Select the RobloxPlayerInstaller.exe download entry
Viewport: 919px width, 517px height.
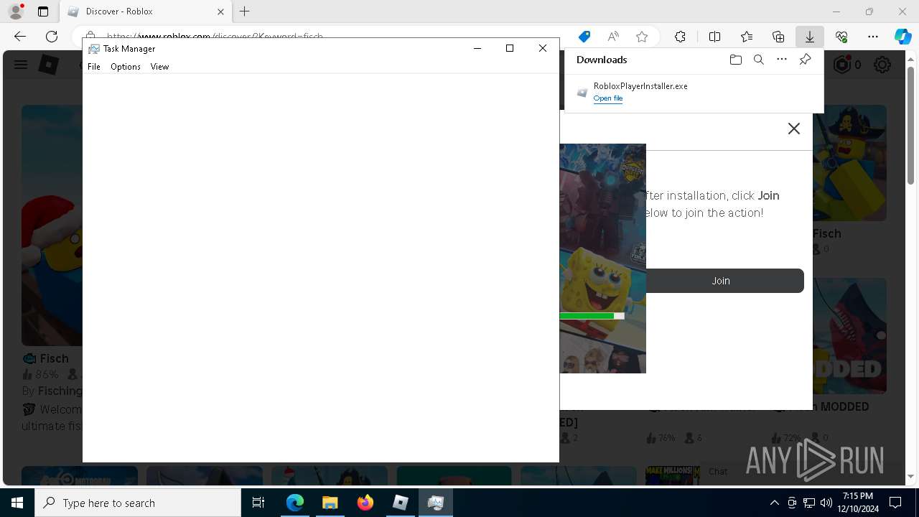point(694,92)
